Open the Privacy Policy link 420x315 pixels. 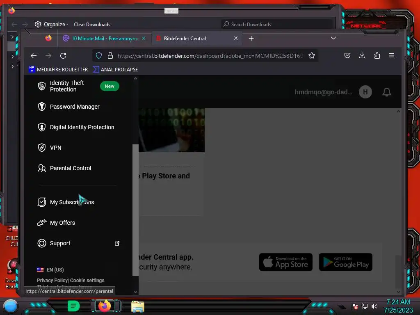(52, 281)
